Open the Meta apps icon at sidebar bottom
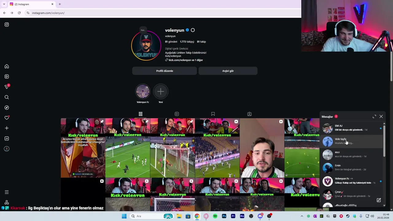The width and height of the screenshot is (393, 221). (x=7, y=202)
